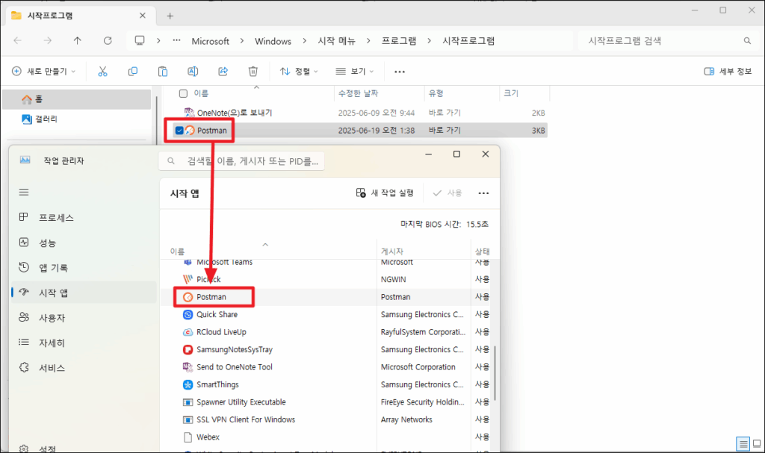
Task: Go up one folder level in Explorer
Action: 78,41
